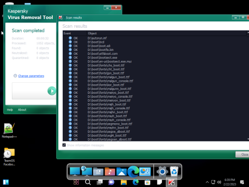This screenshot has width=249, height=187.
Task: Open Microsoft Store on taskbar
Action: [147, 183]
